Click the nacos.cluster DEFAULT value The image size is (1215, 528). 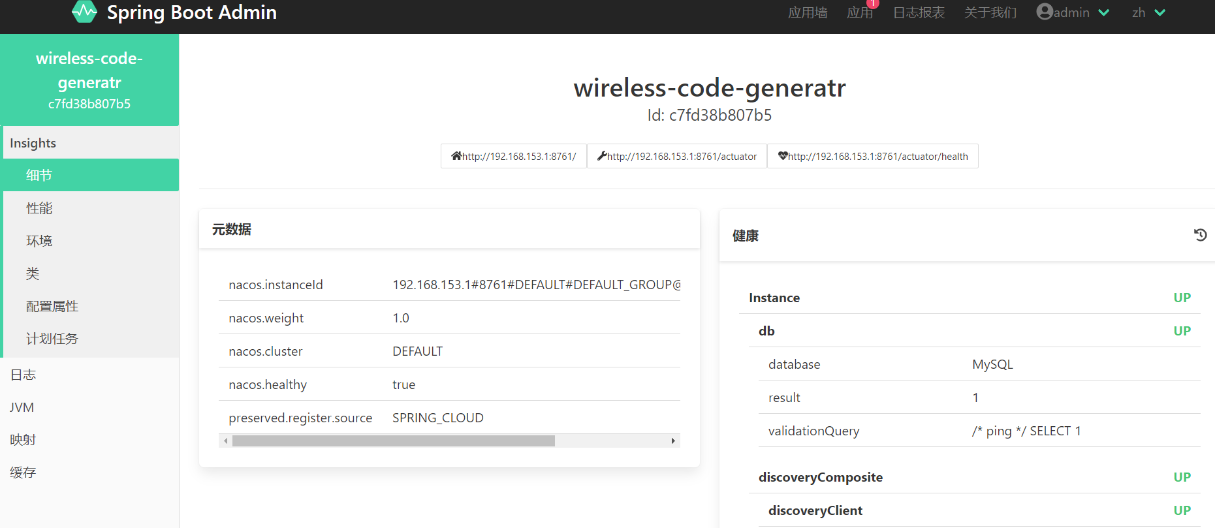click(x=418, y=351)
